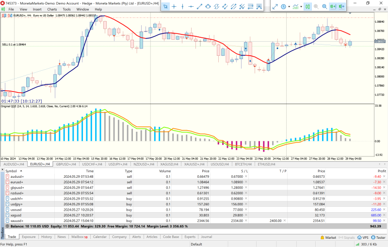388x247 pixels.
Task: Open the History tab in Toolbox
Action: point(47,237)
